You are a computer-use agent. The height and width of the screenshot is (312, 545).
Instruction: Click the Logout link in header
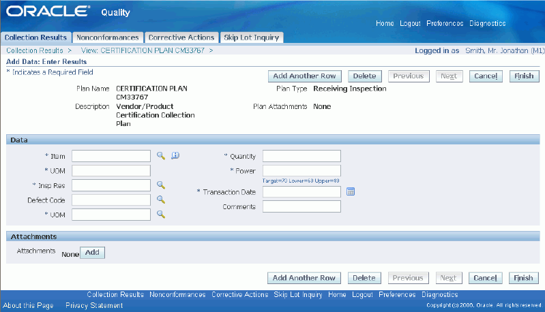tap(410, 23)
